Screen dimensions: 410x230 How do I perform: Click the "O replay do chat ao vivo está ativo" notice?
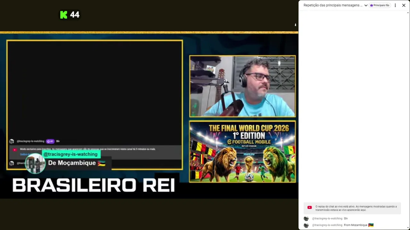click(352, 208)
